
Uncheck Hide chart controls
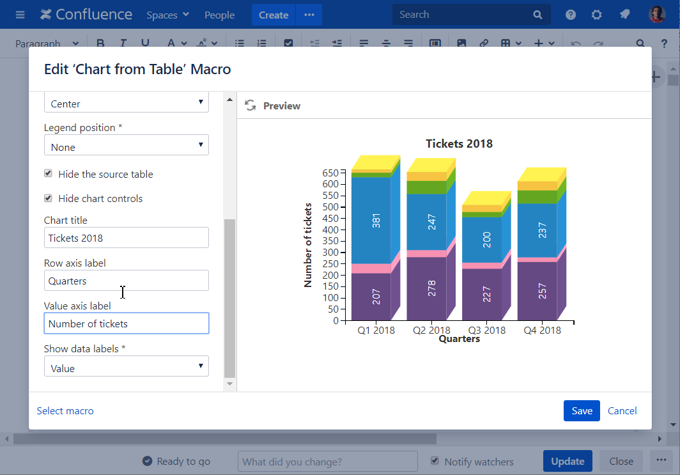pyautogui.click(x=48, y=198)
